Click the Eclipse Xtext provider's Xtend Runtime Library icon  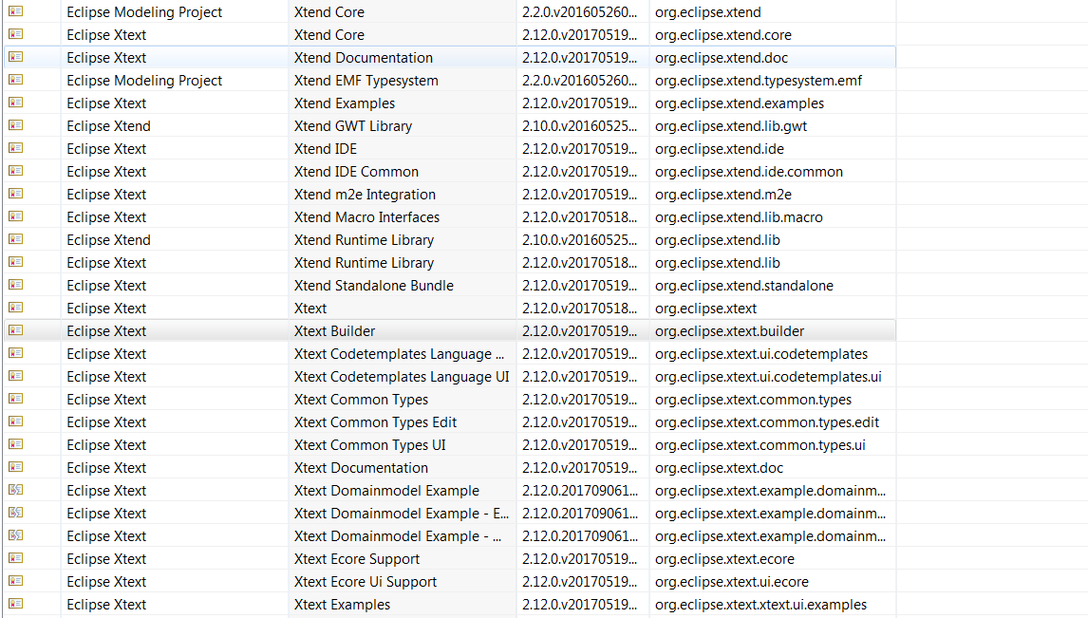pyautogui.click(x=15, y=262)
